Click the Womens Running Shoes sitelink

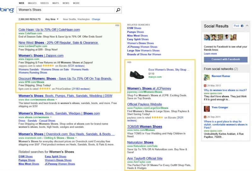click(33, 73)
